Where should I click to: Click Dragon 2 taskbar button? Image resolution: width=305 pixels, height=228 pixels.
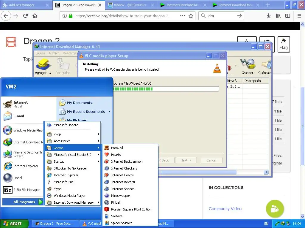point(55,224)
